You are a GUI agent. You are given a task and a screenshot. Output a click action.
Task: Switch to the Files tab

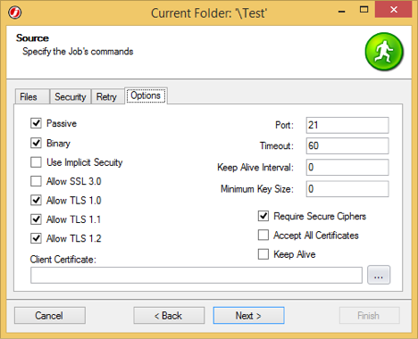[x=32, y=96]
